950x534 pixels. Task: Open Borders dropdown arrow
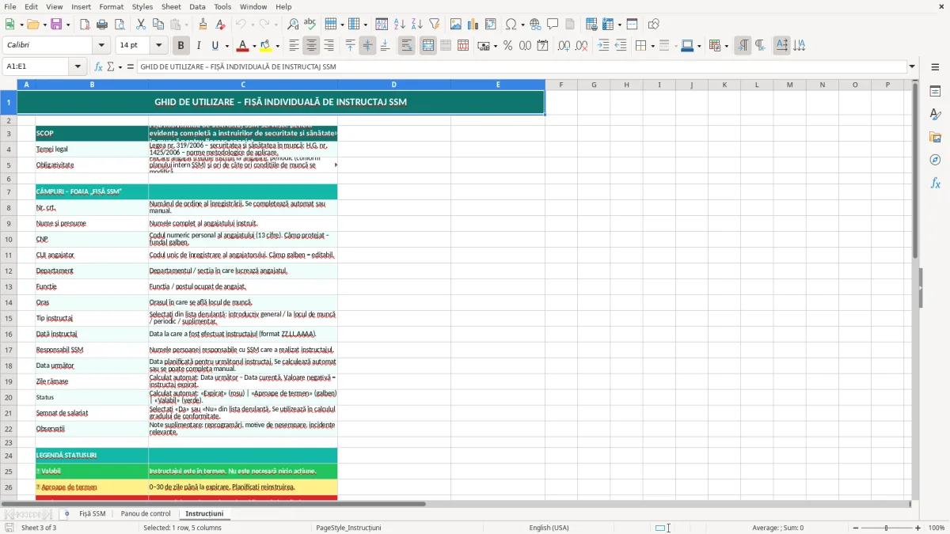click(652, 46)
